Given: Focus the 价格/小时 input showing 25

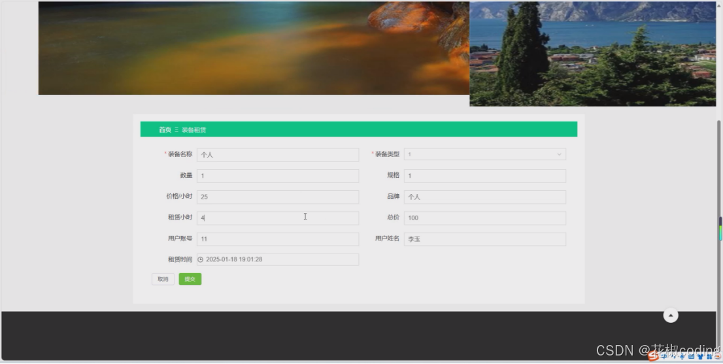Looking at the screenshot, I should tap(278, 197).
